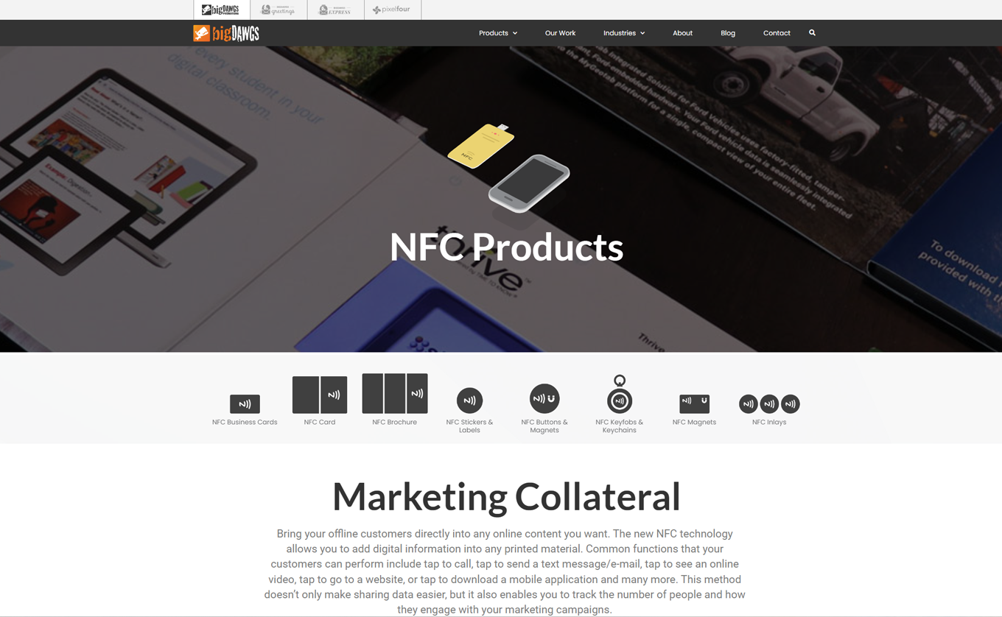Visit the Contact page
Screen dimensions: 1002x617
pyautogui.click(x=777, y=33)
